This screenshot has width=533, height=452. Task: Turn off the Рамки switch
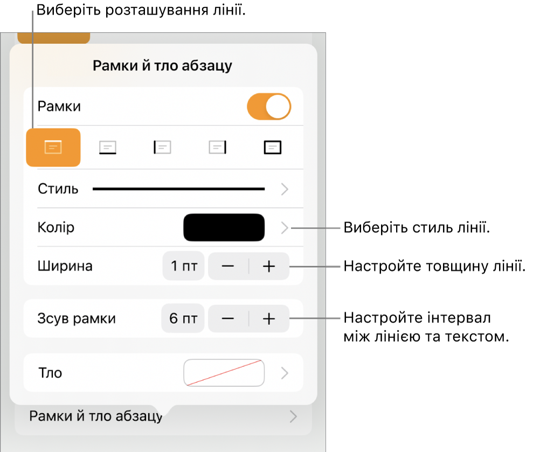269,107
